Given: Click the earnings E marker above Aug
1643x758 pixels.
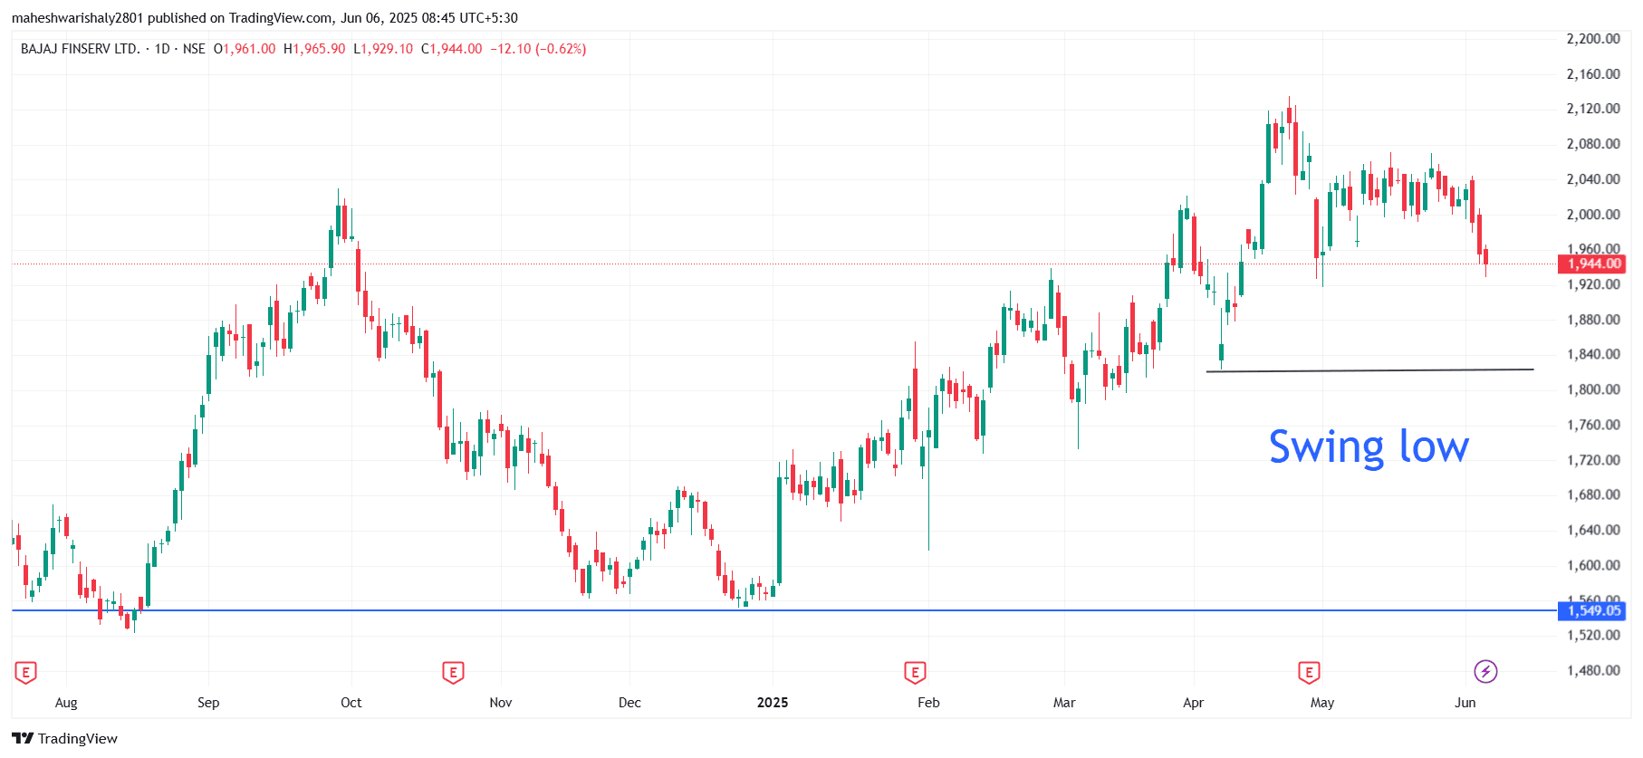Looking at the screenshot, I should pyautogui.click(x=25, y=672).
